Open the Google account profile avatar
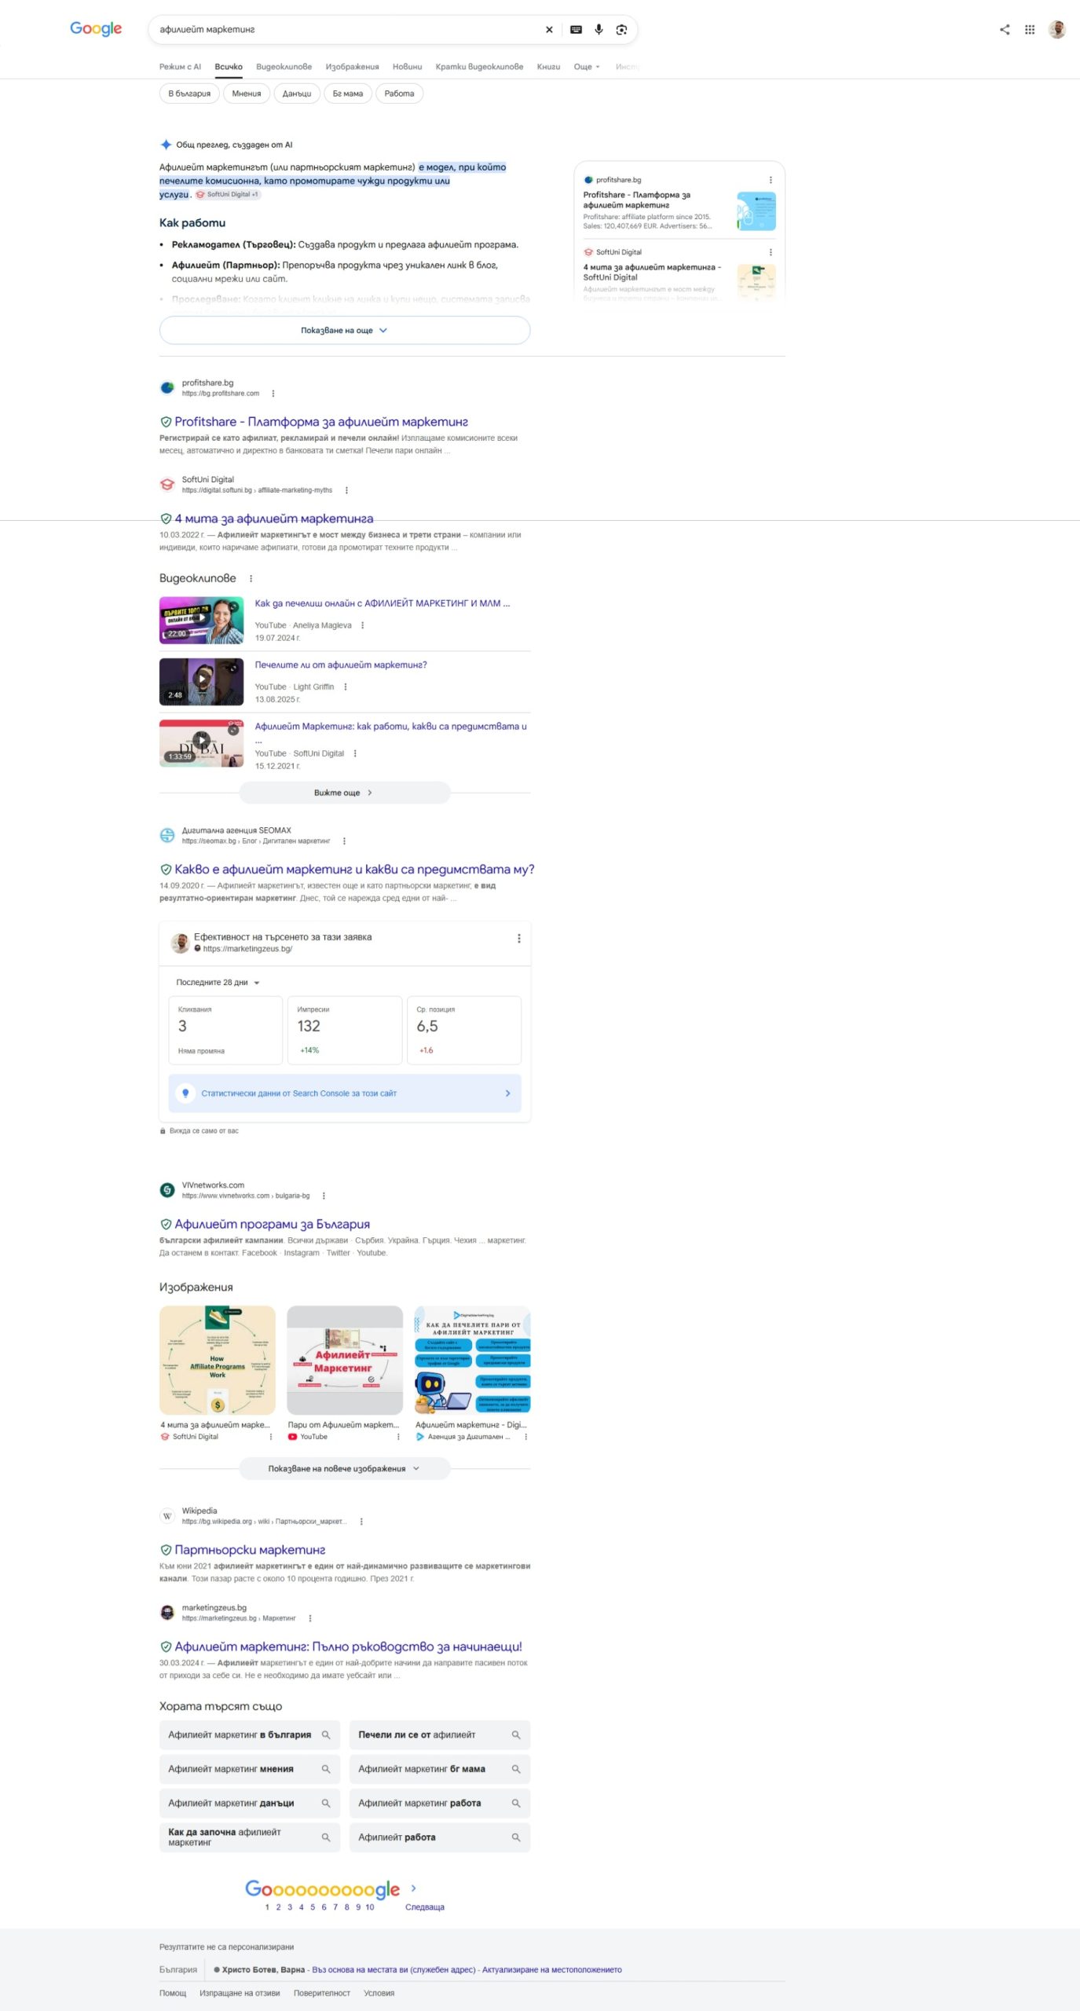Image resolution: width=1080 pixels, height=2011 pixels. point(1057,30)
